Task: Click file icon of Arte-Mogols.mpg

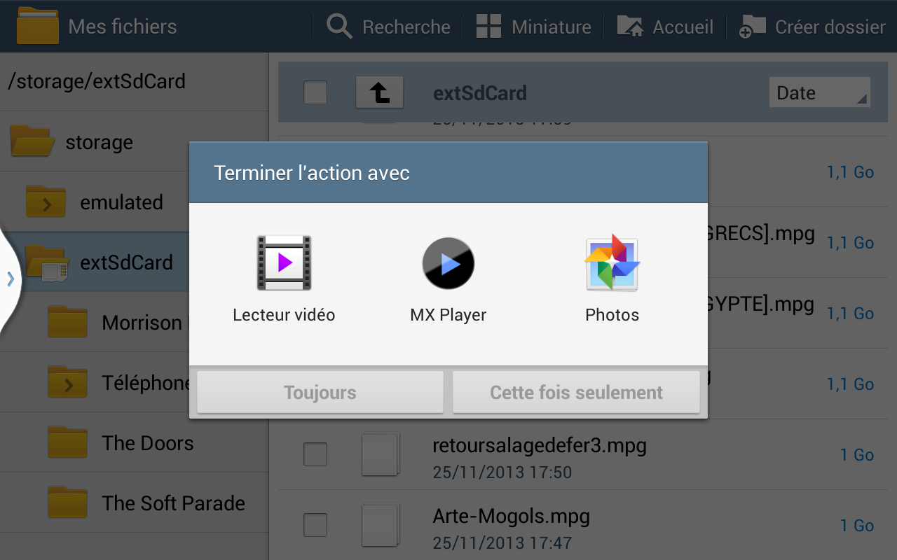Action: coord(381,525)
